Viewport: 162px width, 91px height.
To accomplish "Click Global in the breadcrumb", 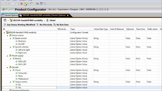I will coord(52,20).
